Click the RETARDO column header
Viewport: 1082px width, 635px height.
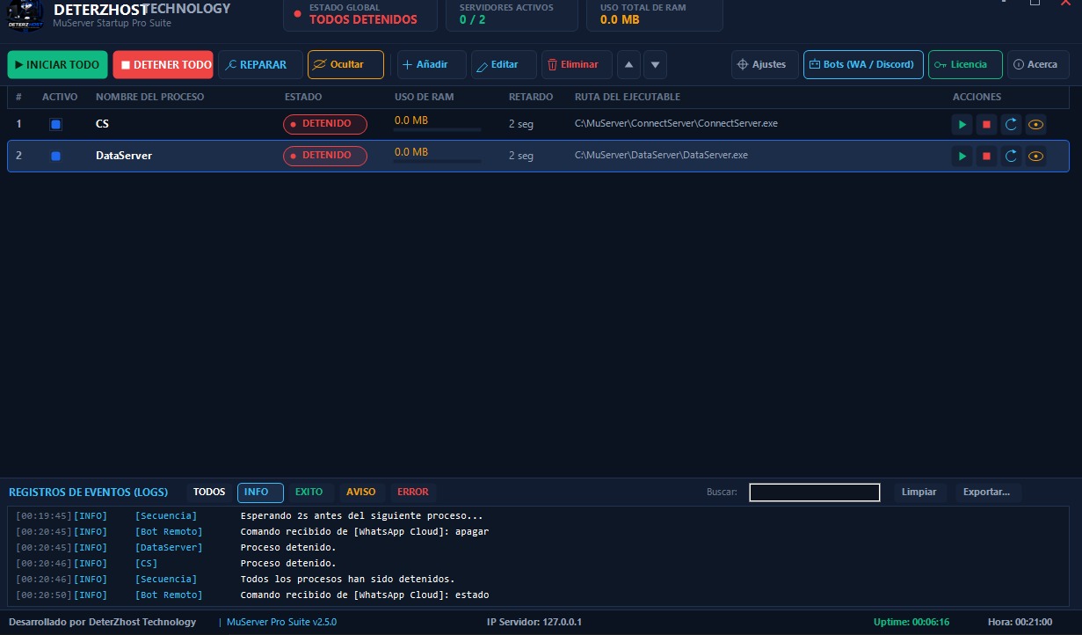click(531, 97)
